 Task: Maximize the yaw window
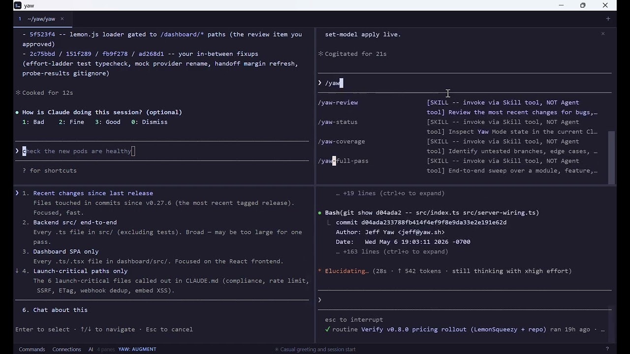point(583,5)
